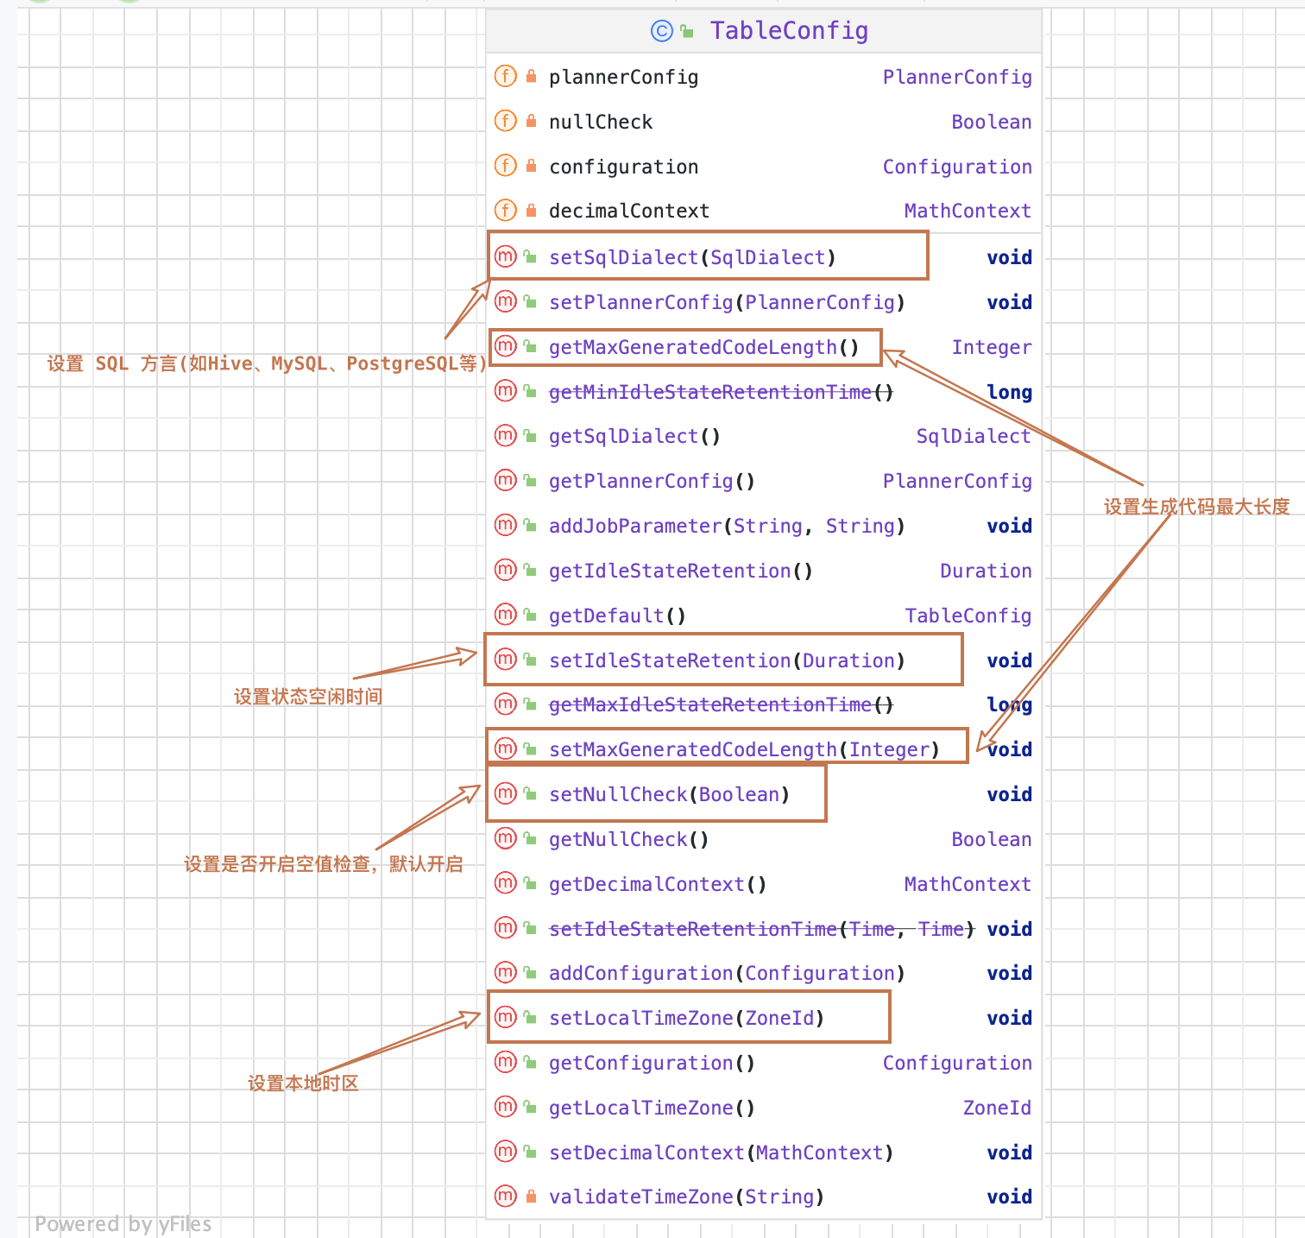The width and height of the screenshot is (1305, 1238).
Task: Click the method icon of validateTimeZone
Action: tap(506, 1196)
